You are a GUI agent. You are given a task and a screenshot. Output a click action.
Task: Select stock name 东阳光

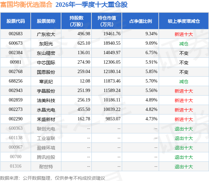[46, 44]
